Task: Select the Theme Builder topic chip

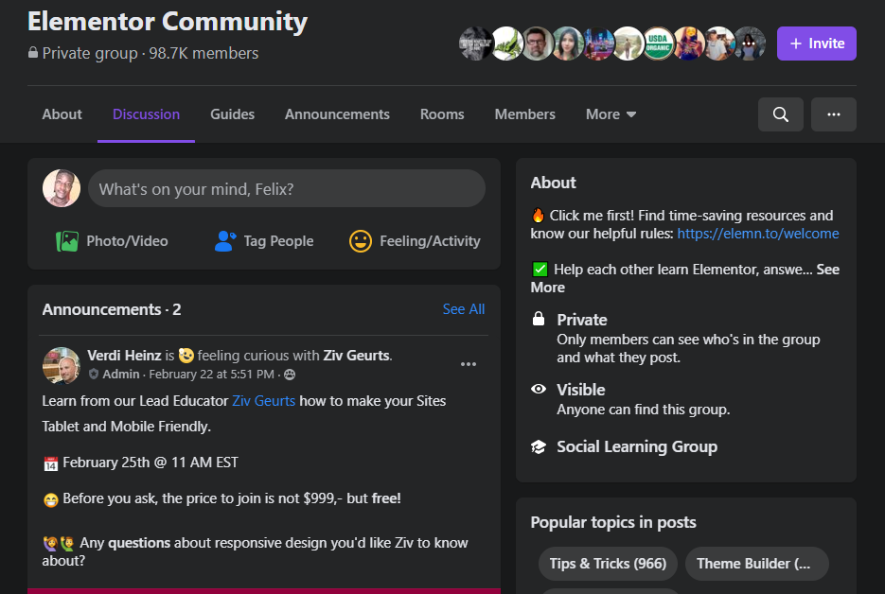Action: coord(757,564)
